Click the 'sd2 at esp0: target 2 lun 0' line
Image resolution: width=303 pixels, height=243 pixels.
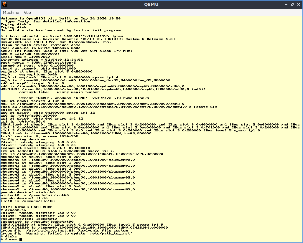pos(32,101)
